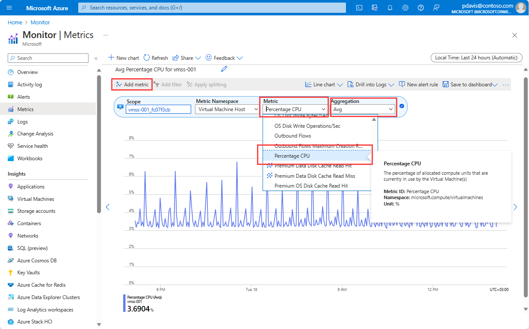Start a New chart

[x=123, y=58]
